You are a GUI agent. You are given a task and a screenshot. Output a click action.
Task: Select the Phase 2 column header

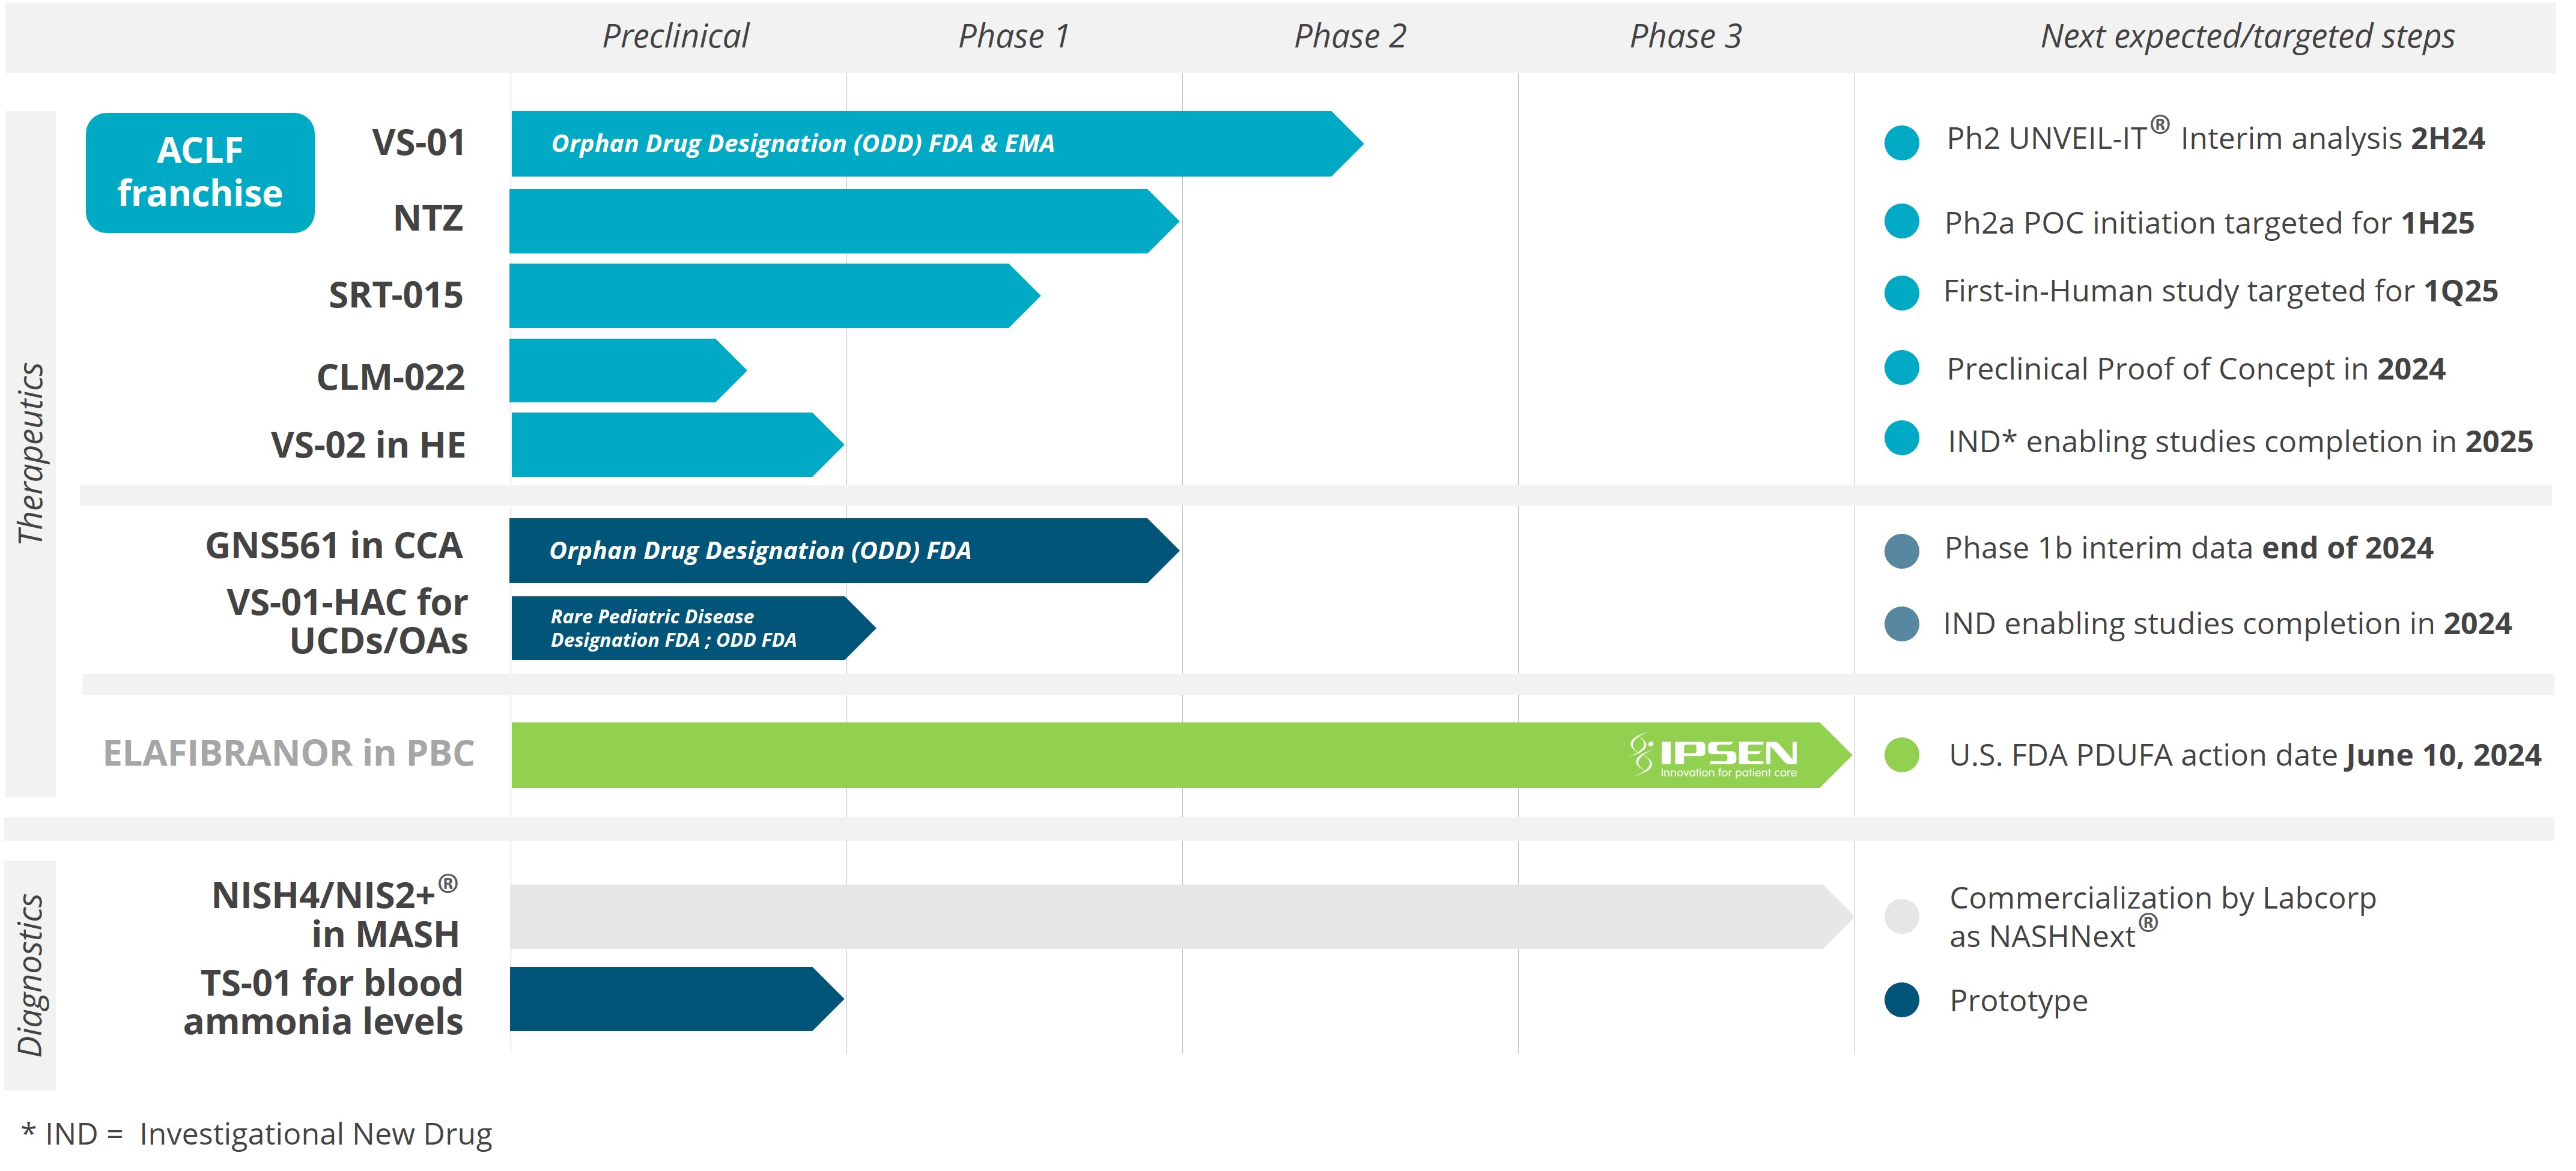[1350, 37]
